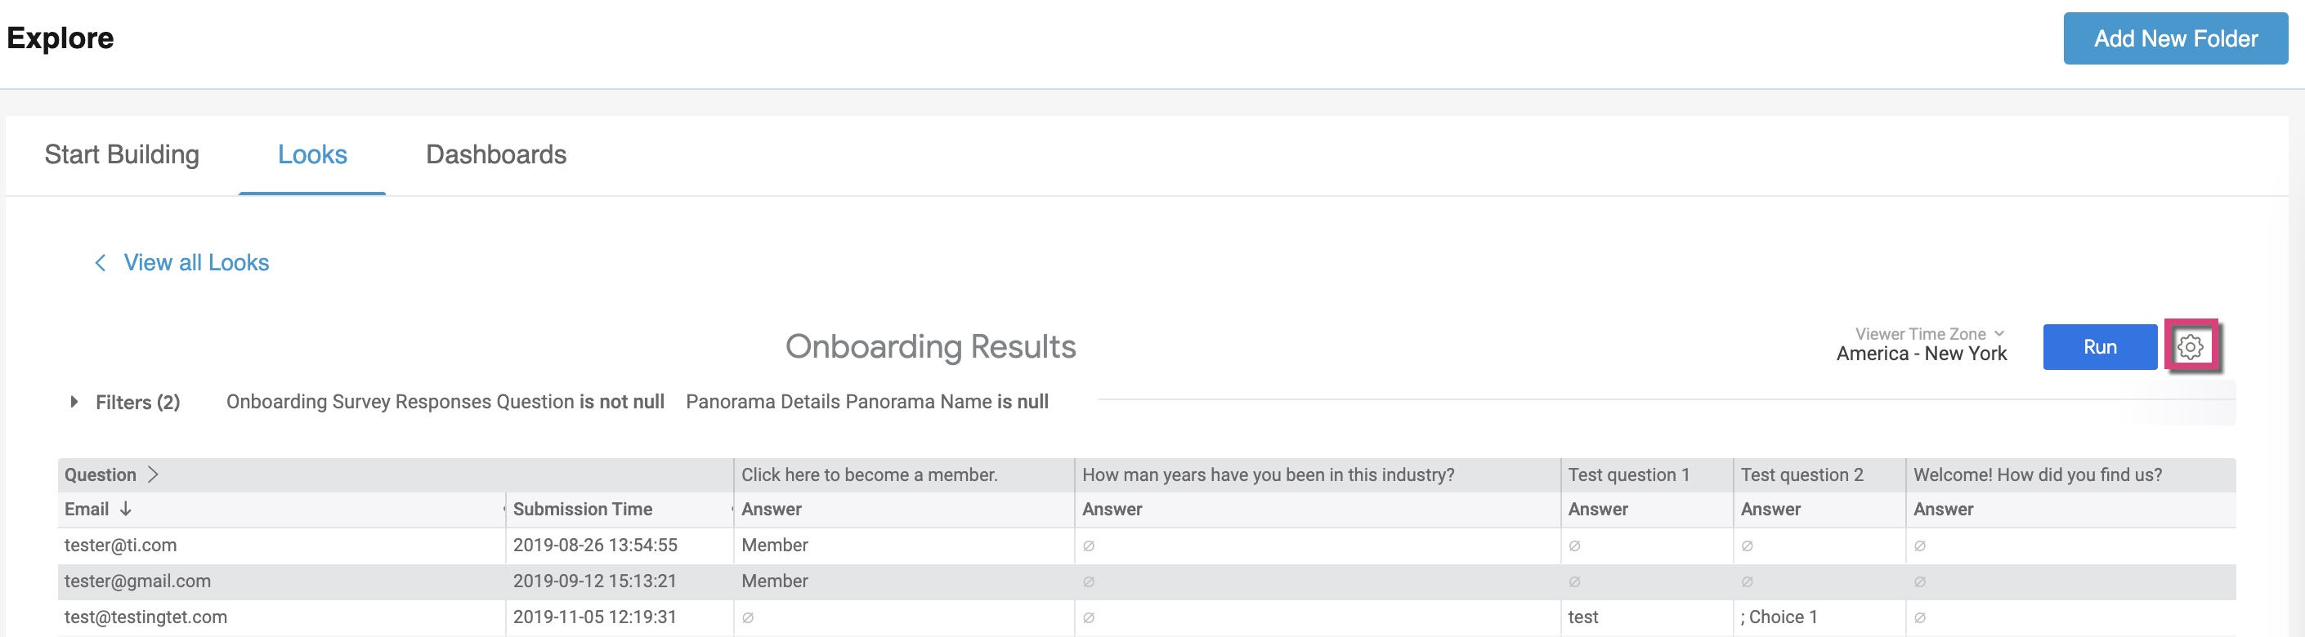Click the blue Run button
Screen dimensions: 2305x637
(x=2099, y=346)
